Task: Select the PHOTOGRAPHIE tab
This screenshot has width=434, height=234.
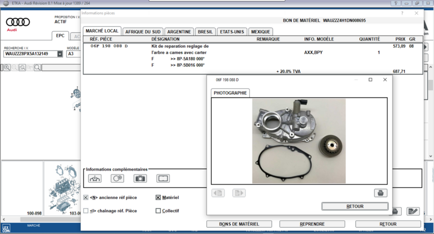Action: point(230,93)
